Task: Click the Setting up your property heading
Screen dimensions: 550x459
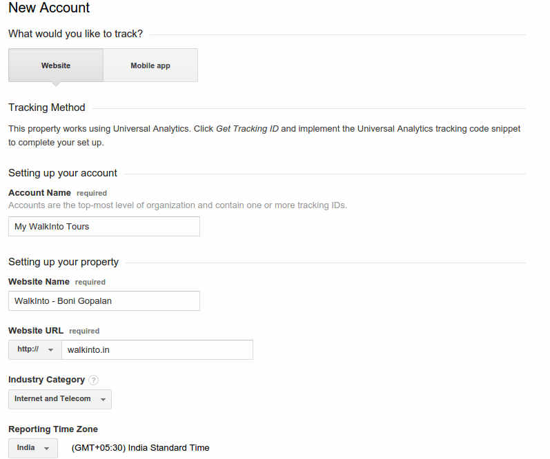Action: tap(63, 262)
